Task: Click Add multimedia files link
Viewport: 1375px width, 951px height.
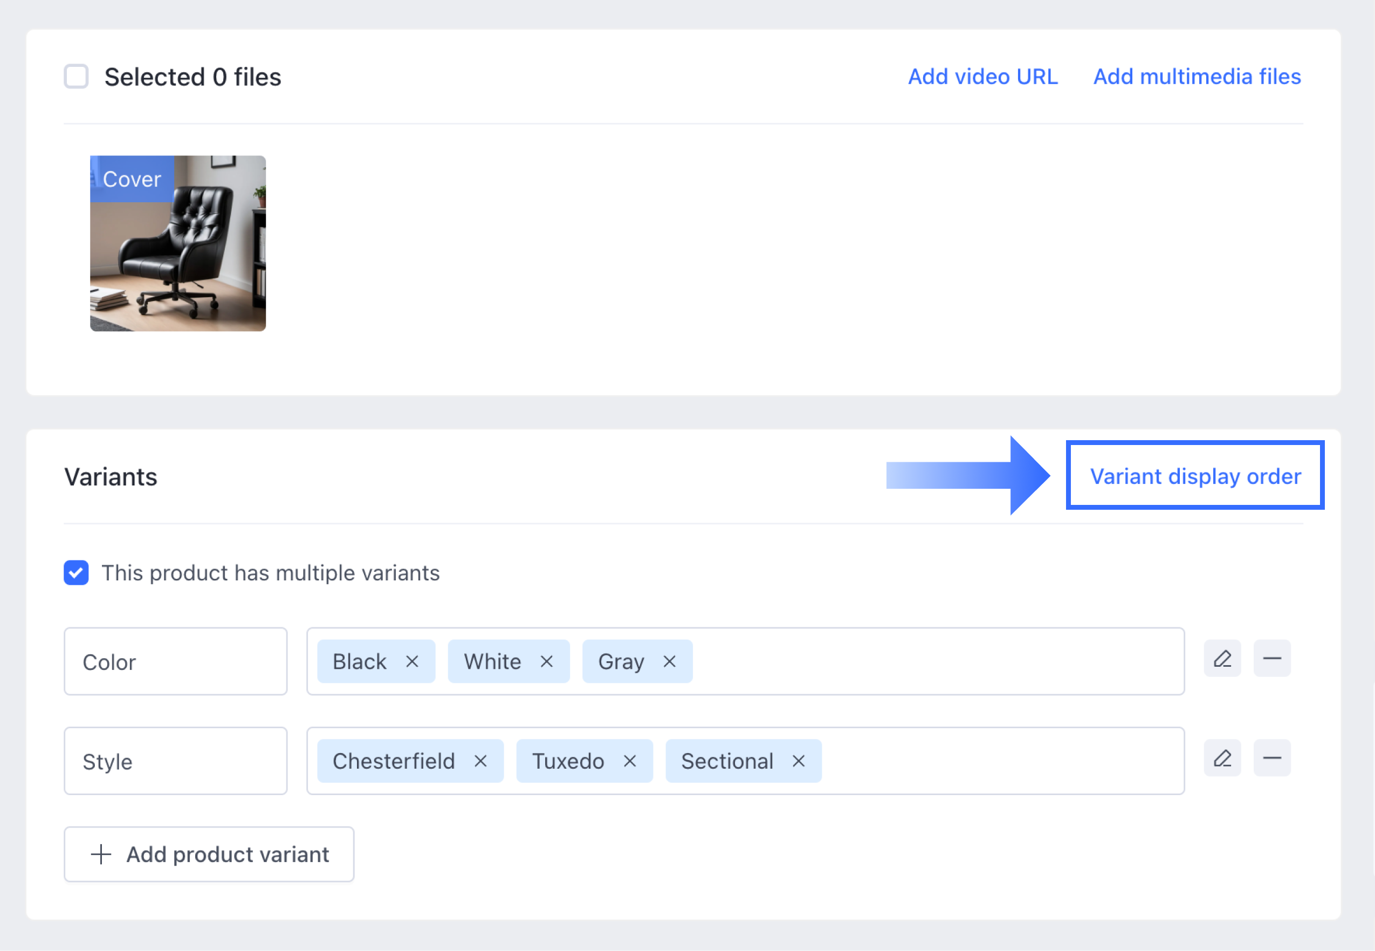Action: pyautogui.click(x=1197, y=76)
